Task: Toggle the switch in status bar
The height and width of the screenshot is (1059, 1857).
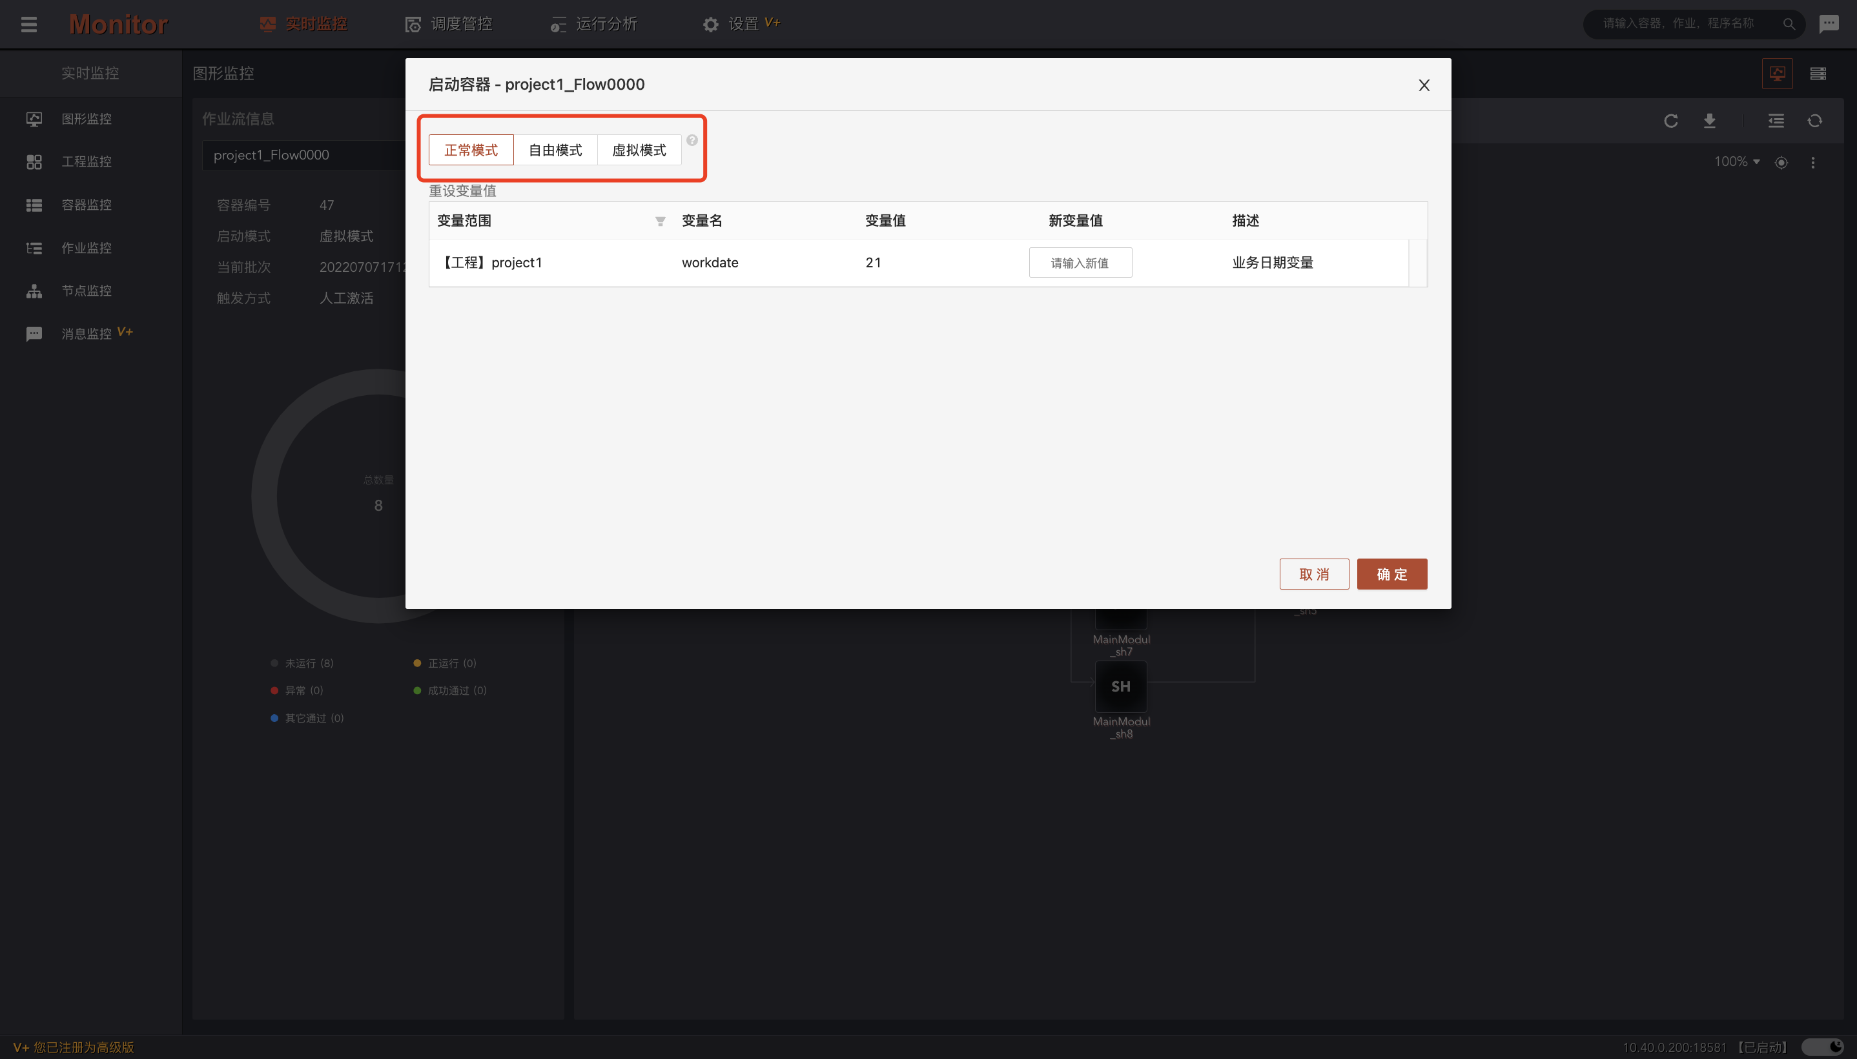Action: [1822, 1047]
